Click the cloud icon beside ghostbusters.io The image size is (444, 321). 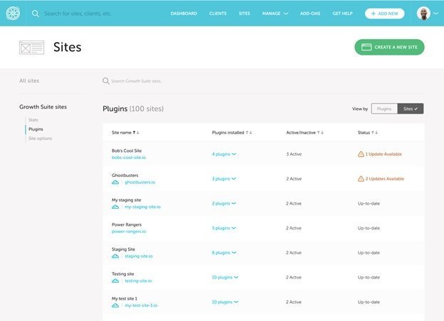click(115, 183)
